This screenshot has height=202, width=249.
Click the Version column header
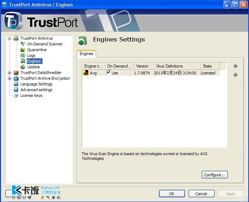[x=144, y=66]
